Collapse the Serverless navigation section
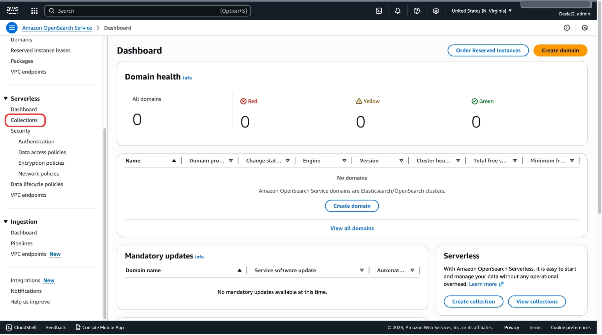 click(6, 99)
